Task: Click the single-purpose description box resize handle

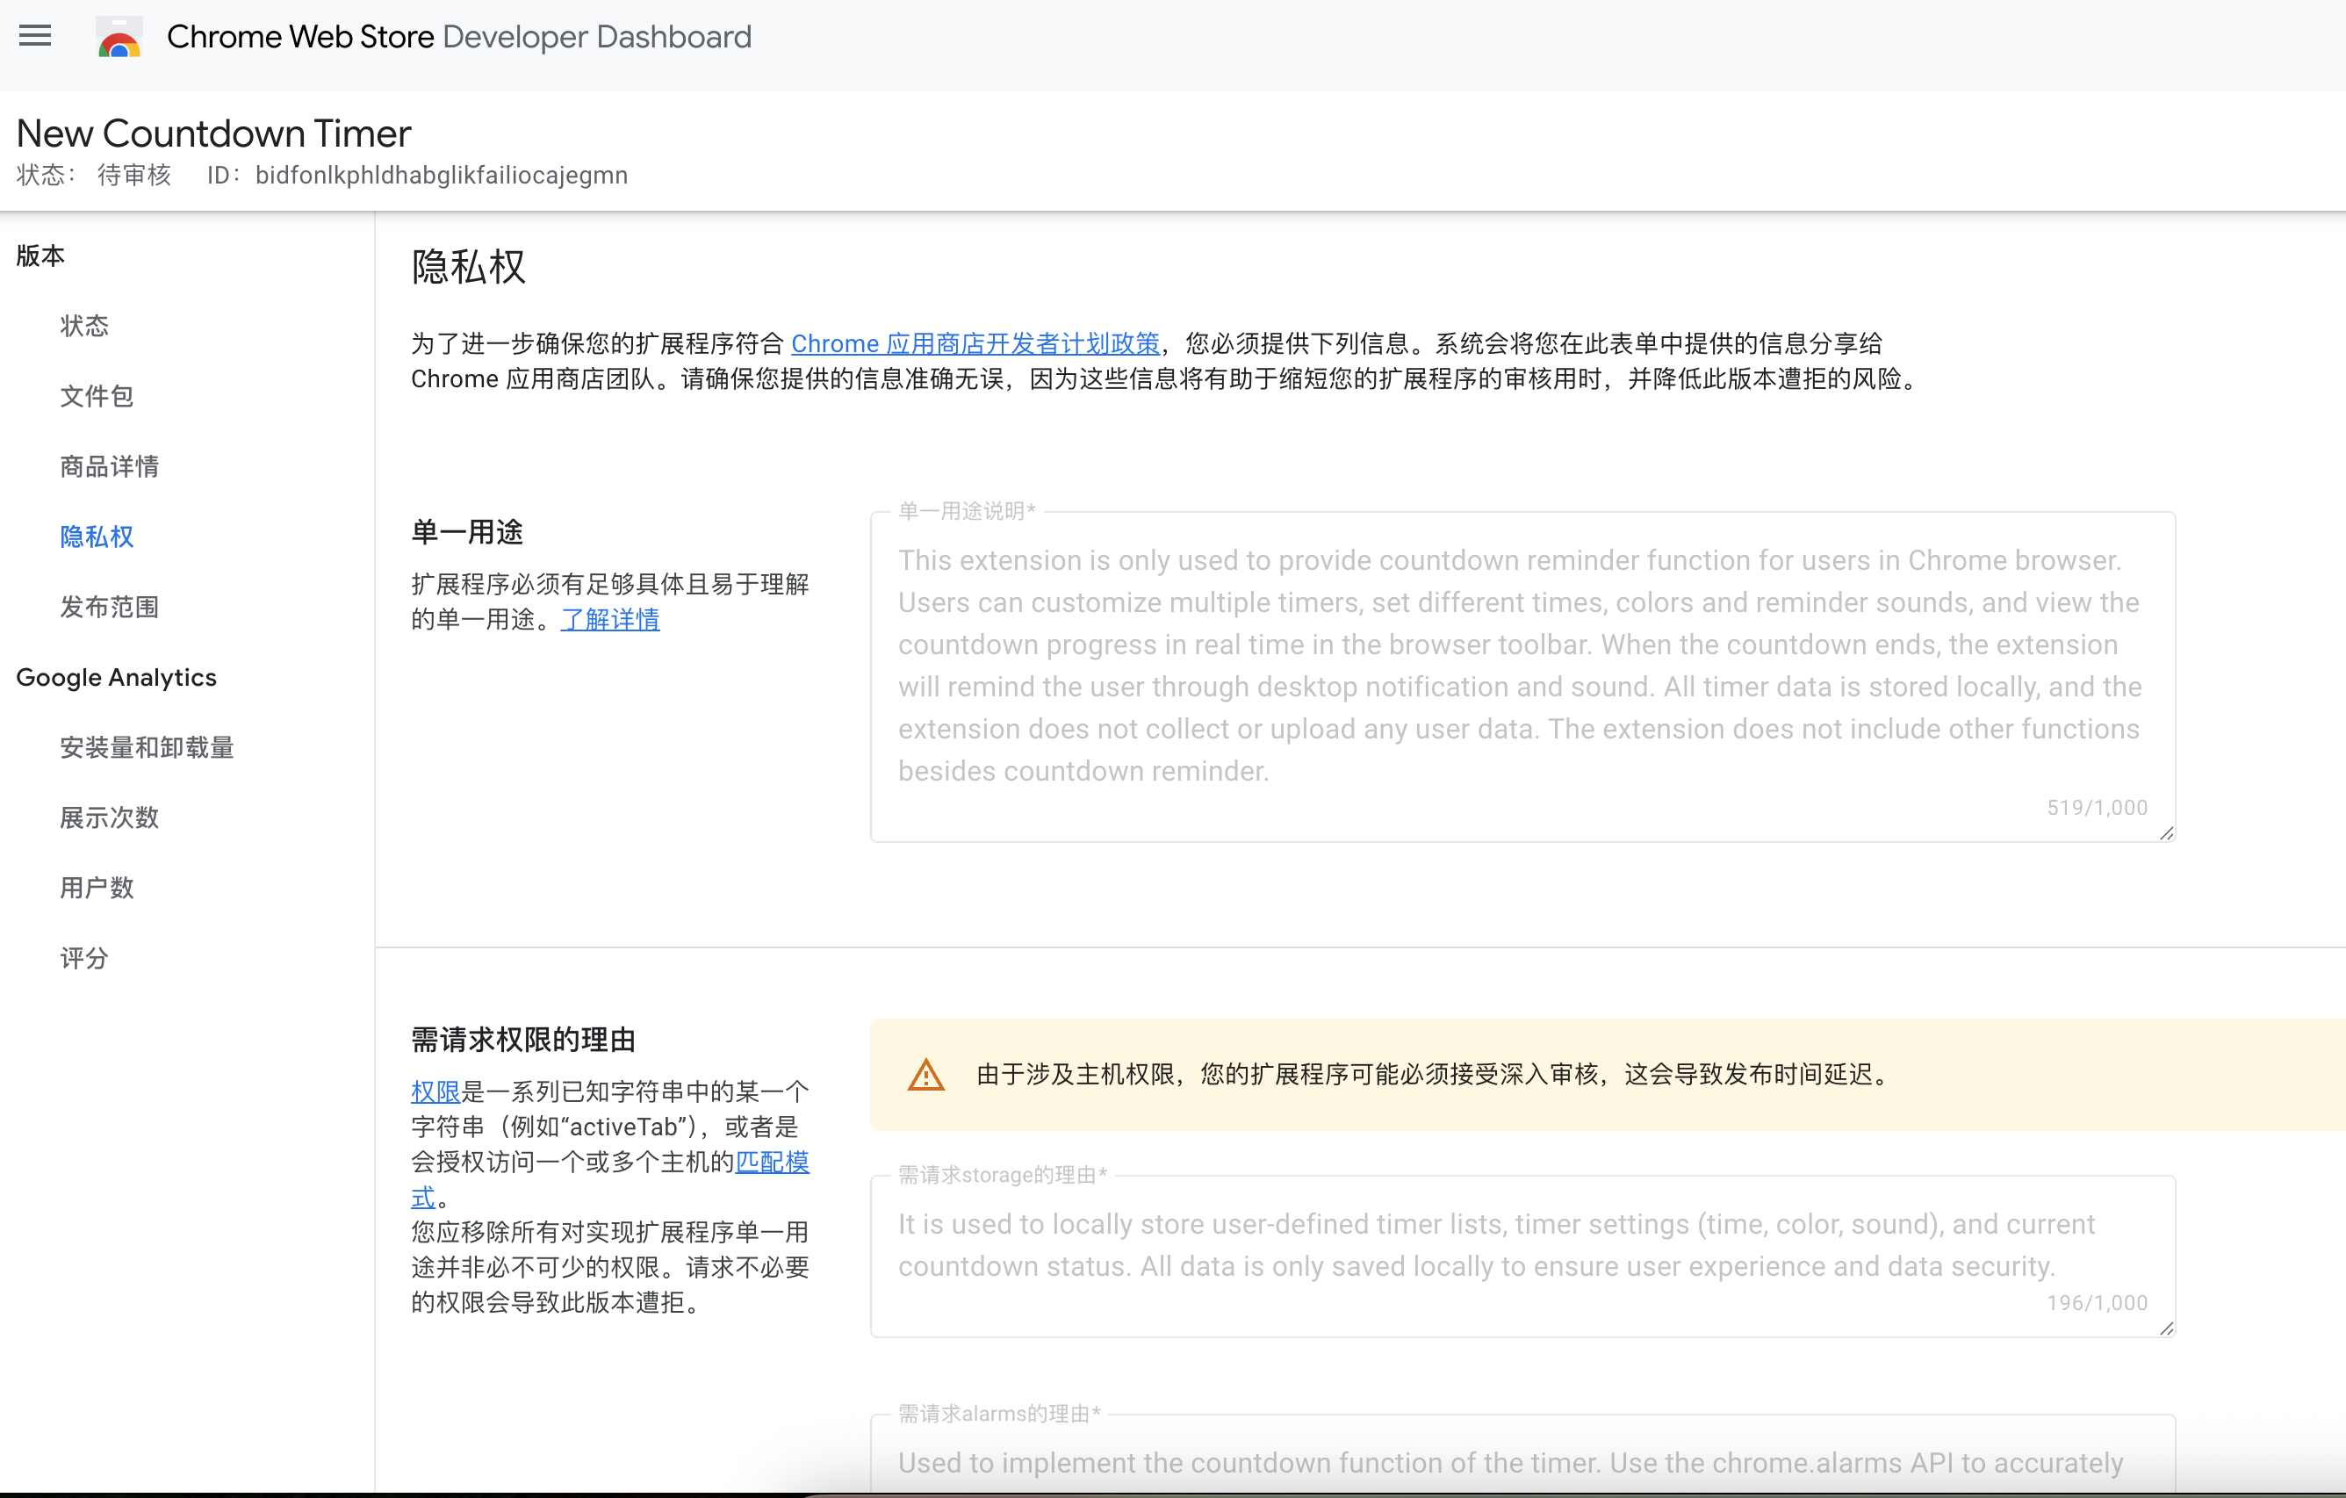Action: 2166,832
